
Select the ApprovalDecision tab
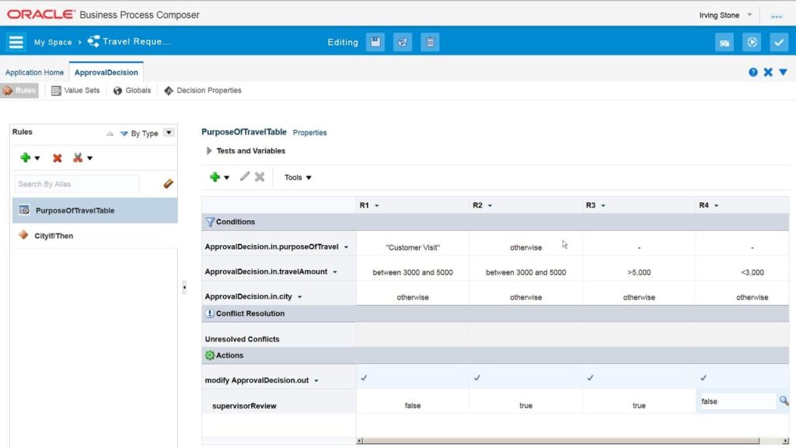coord(106,72)
